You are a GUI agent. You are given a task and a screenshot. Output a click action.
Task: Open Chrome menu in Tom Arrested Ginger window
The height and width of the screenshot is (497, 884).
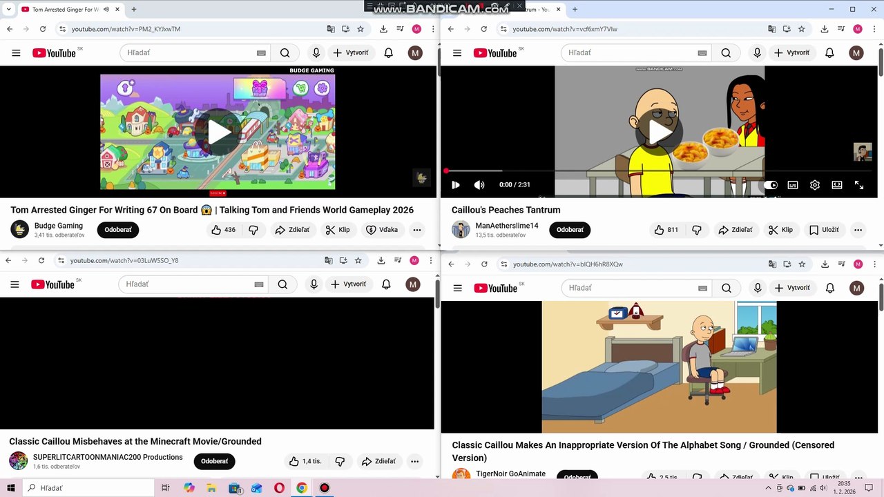[x=433, y=29]
